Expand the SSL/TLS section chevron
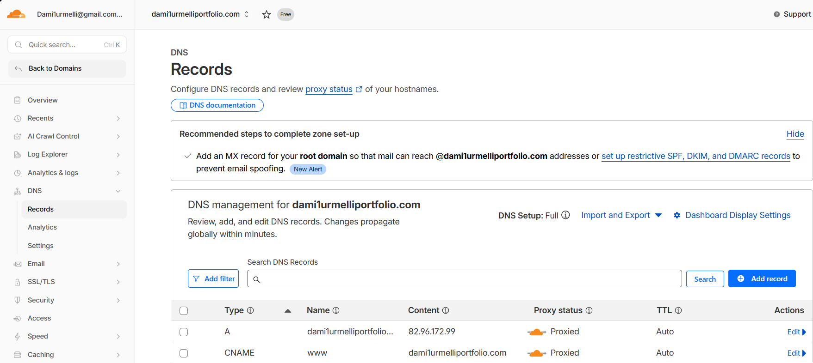 (118, 282)
